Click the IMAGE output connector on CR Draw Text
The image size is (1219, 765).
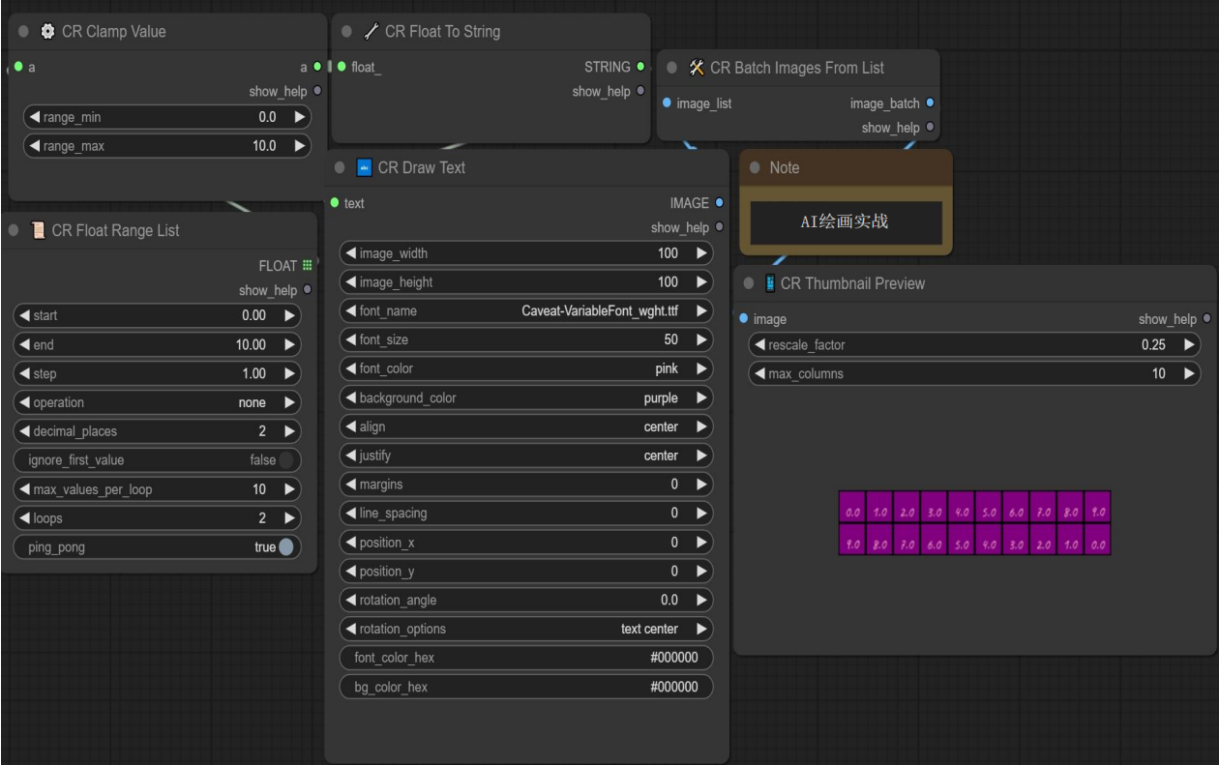click(x=719, y=203)
